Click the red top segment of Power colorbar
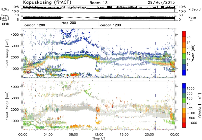 tap(184, 34)
